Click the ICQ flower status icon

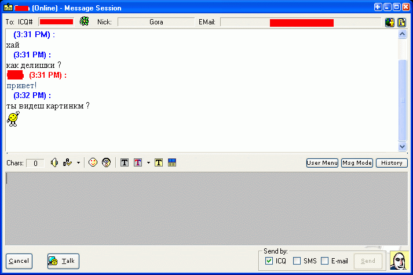click(x=84, y=21)
